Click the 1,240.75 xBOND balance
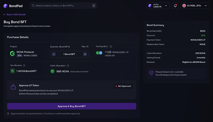Image resolution: width=213 pixels, height=122 pixels. coord(157,7)
